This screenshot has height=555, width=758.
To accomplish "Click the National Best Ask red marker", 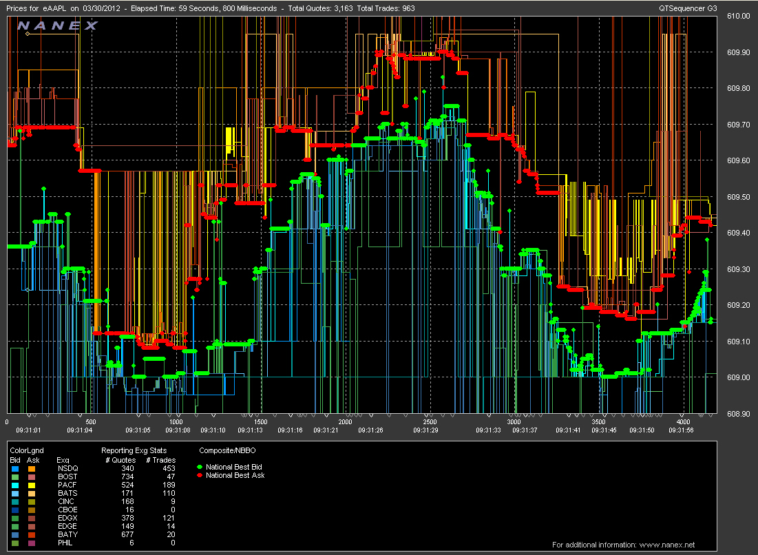I will coord(200,475).
